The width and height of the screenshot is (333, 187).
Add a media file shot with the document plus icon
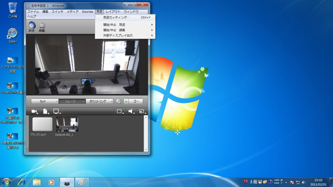[x=46, y=112]
